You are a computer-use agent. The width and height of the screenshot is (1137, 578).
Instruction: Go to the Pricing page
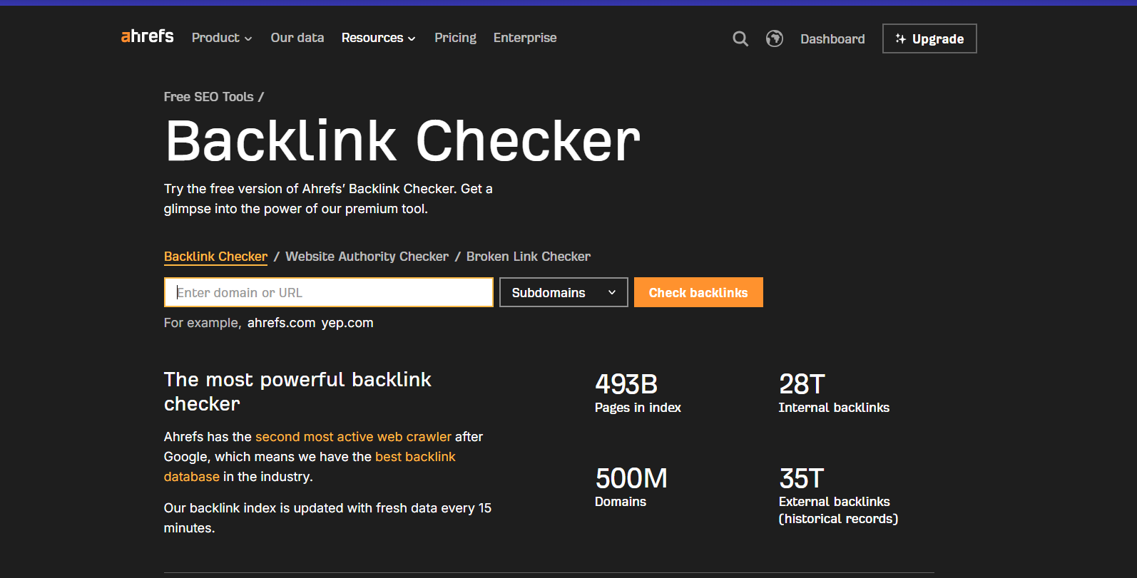point(455,38)
